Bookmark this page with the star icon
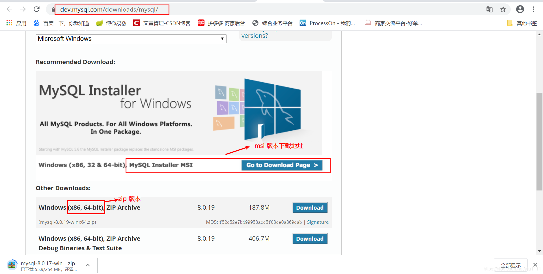This screenshot has height=274, width=543. click(x=503, y=9)
